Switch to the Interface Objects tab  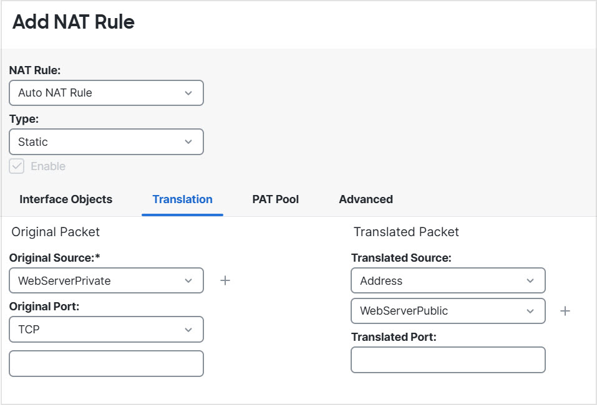66,199
